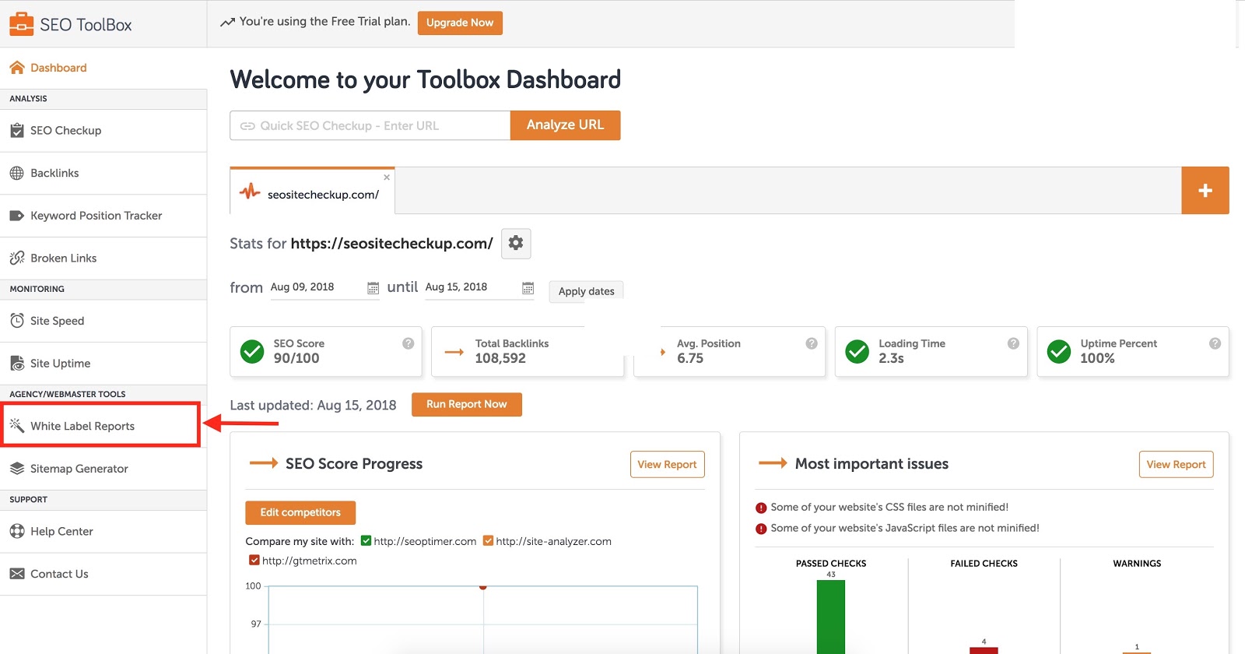Screen dimensions: 1245x654
Task: Open the 'until' date calendar picker icon
Action: (528, 288)
